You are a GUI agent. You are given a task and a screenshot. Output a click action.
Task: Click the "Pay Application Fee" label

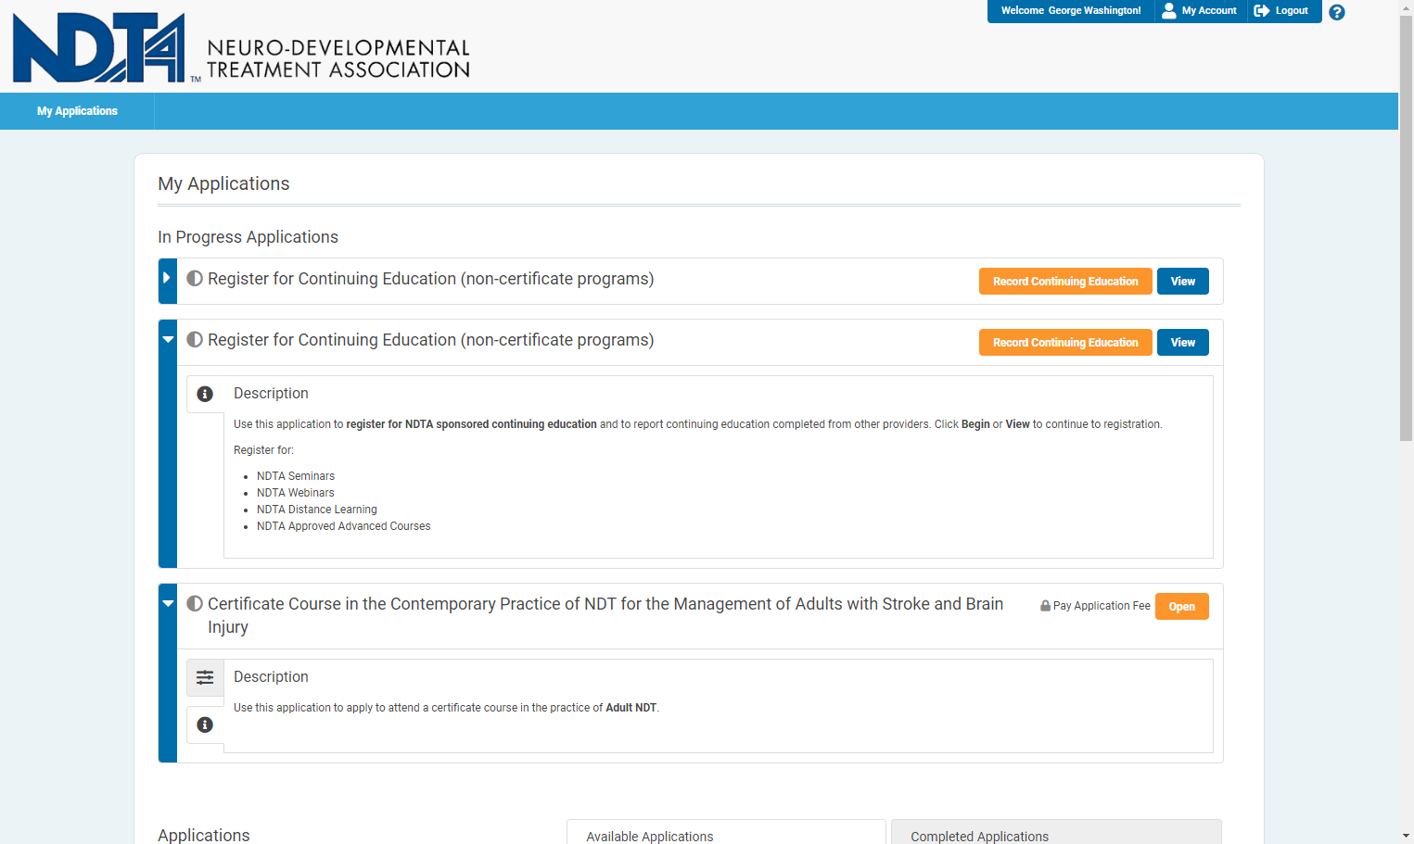1102,606
